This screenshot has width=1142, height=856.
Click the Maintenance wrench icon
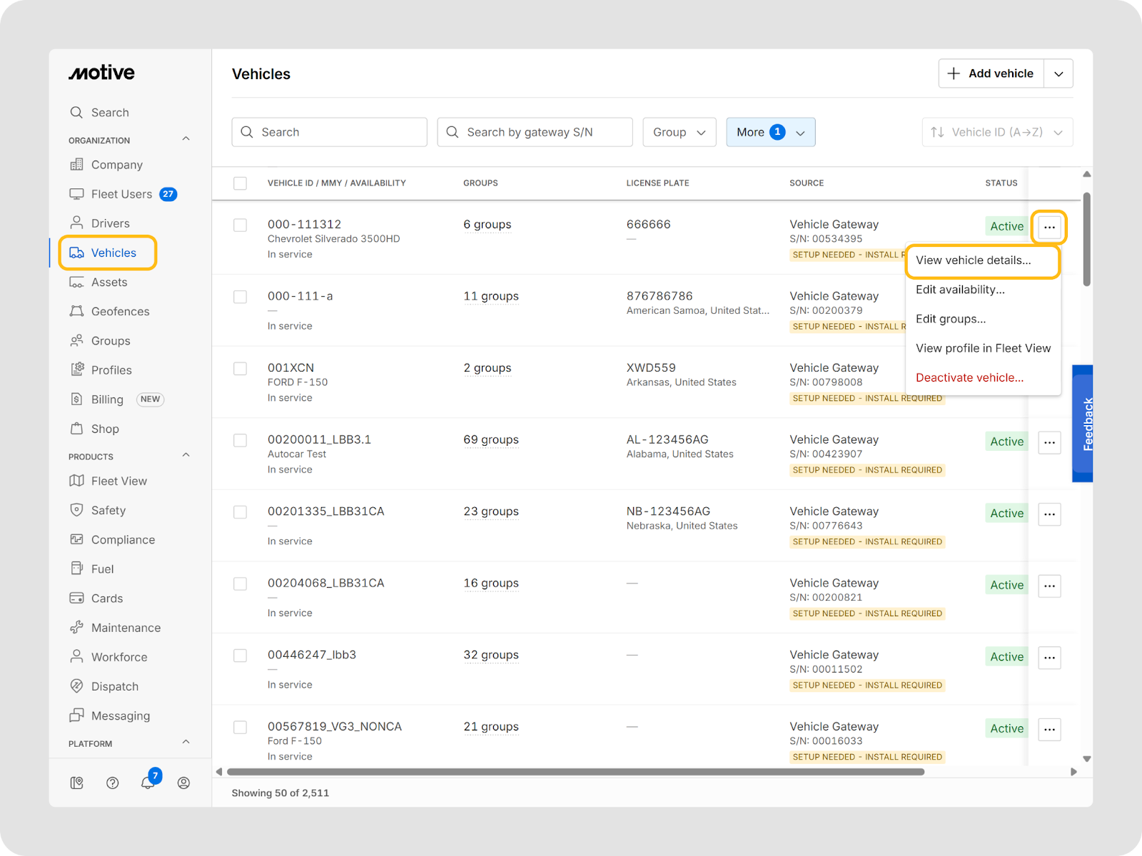[76, 627]
